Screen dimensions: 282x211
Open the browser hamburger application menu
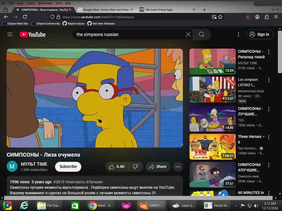click(x=276, y=17)
